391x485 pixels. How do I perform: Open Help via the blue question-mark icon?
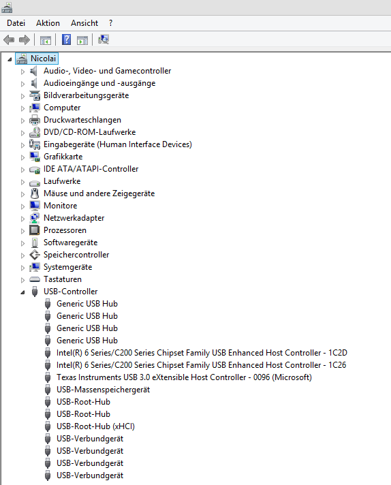67,40
